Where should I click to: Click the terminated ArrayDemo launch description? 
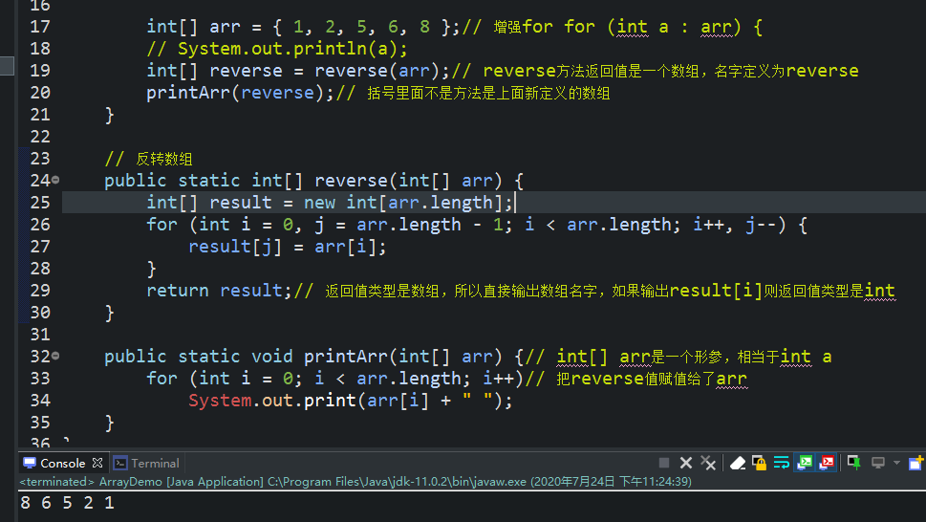pos(355,482)
